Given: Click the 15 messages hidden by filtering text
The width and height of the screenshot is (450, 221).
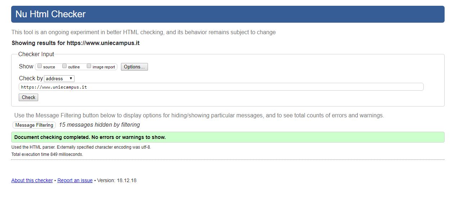Looking at the screenshot, I should tap(99, 125).
